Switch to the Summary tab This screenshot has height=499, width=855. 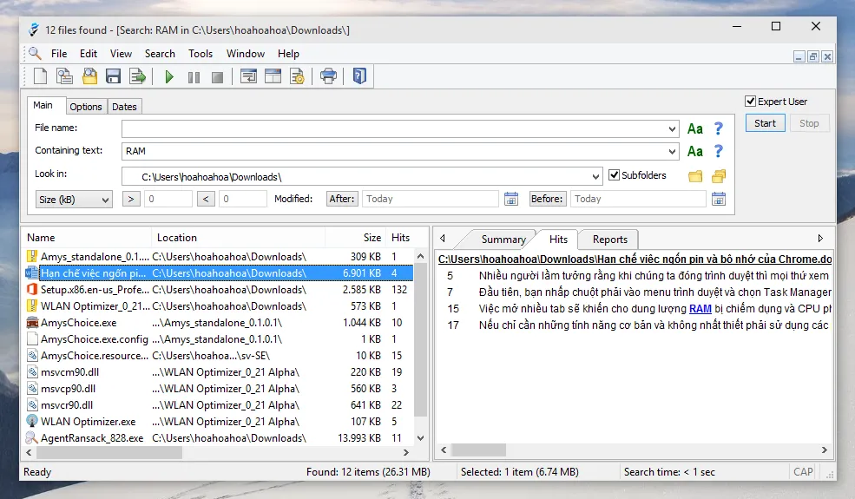point(503,240)
